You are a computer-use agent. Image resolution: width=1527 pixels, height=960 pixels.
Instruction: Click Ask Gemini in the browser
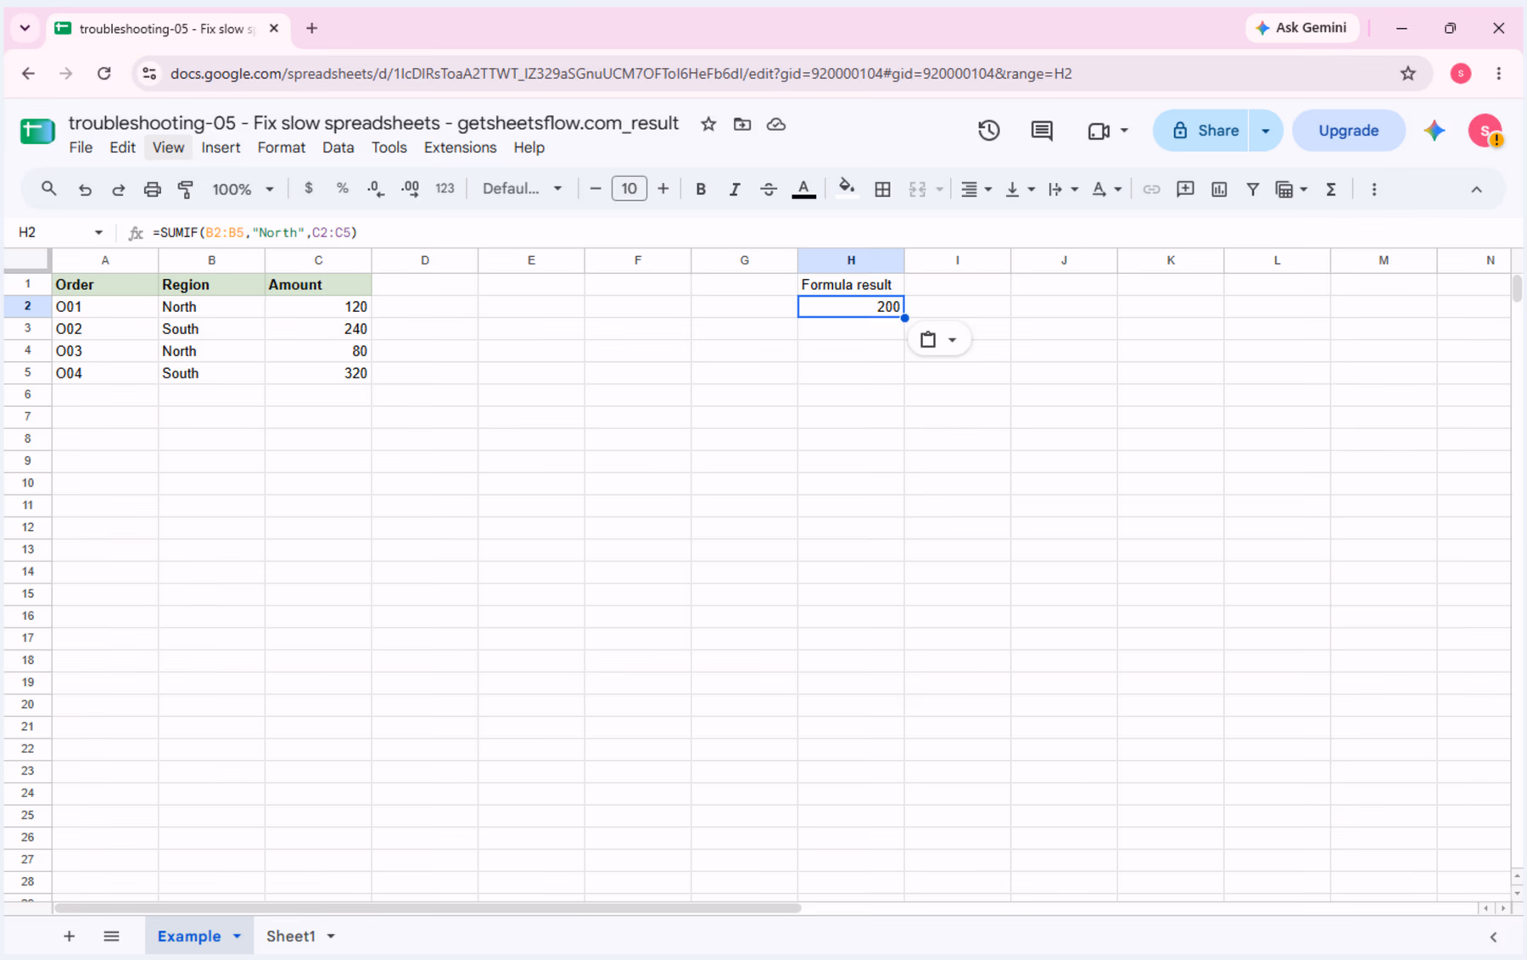pyautogui.click(x=1301, y=28)
